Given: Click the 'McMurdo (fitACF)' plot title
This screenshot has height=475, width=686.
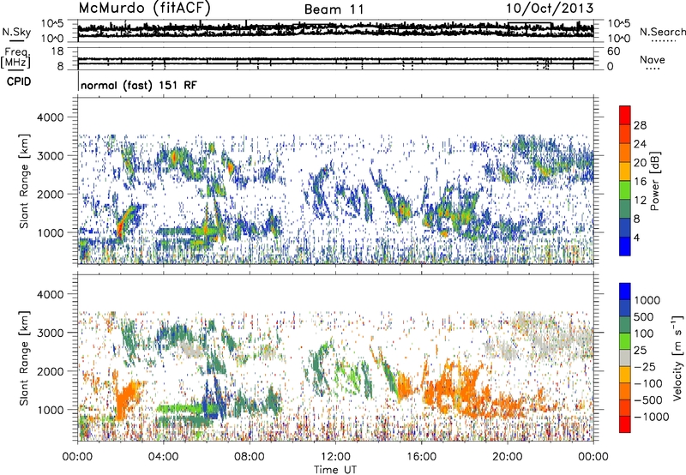Looking at the screenshot, I should coord(144,9).
